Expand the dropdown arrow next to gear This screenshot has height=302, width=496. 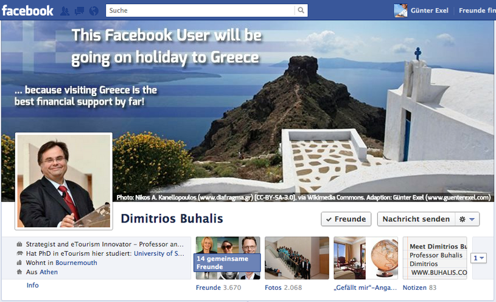tap(472, 219)
